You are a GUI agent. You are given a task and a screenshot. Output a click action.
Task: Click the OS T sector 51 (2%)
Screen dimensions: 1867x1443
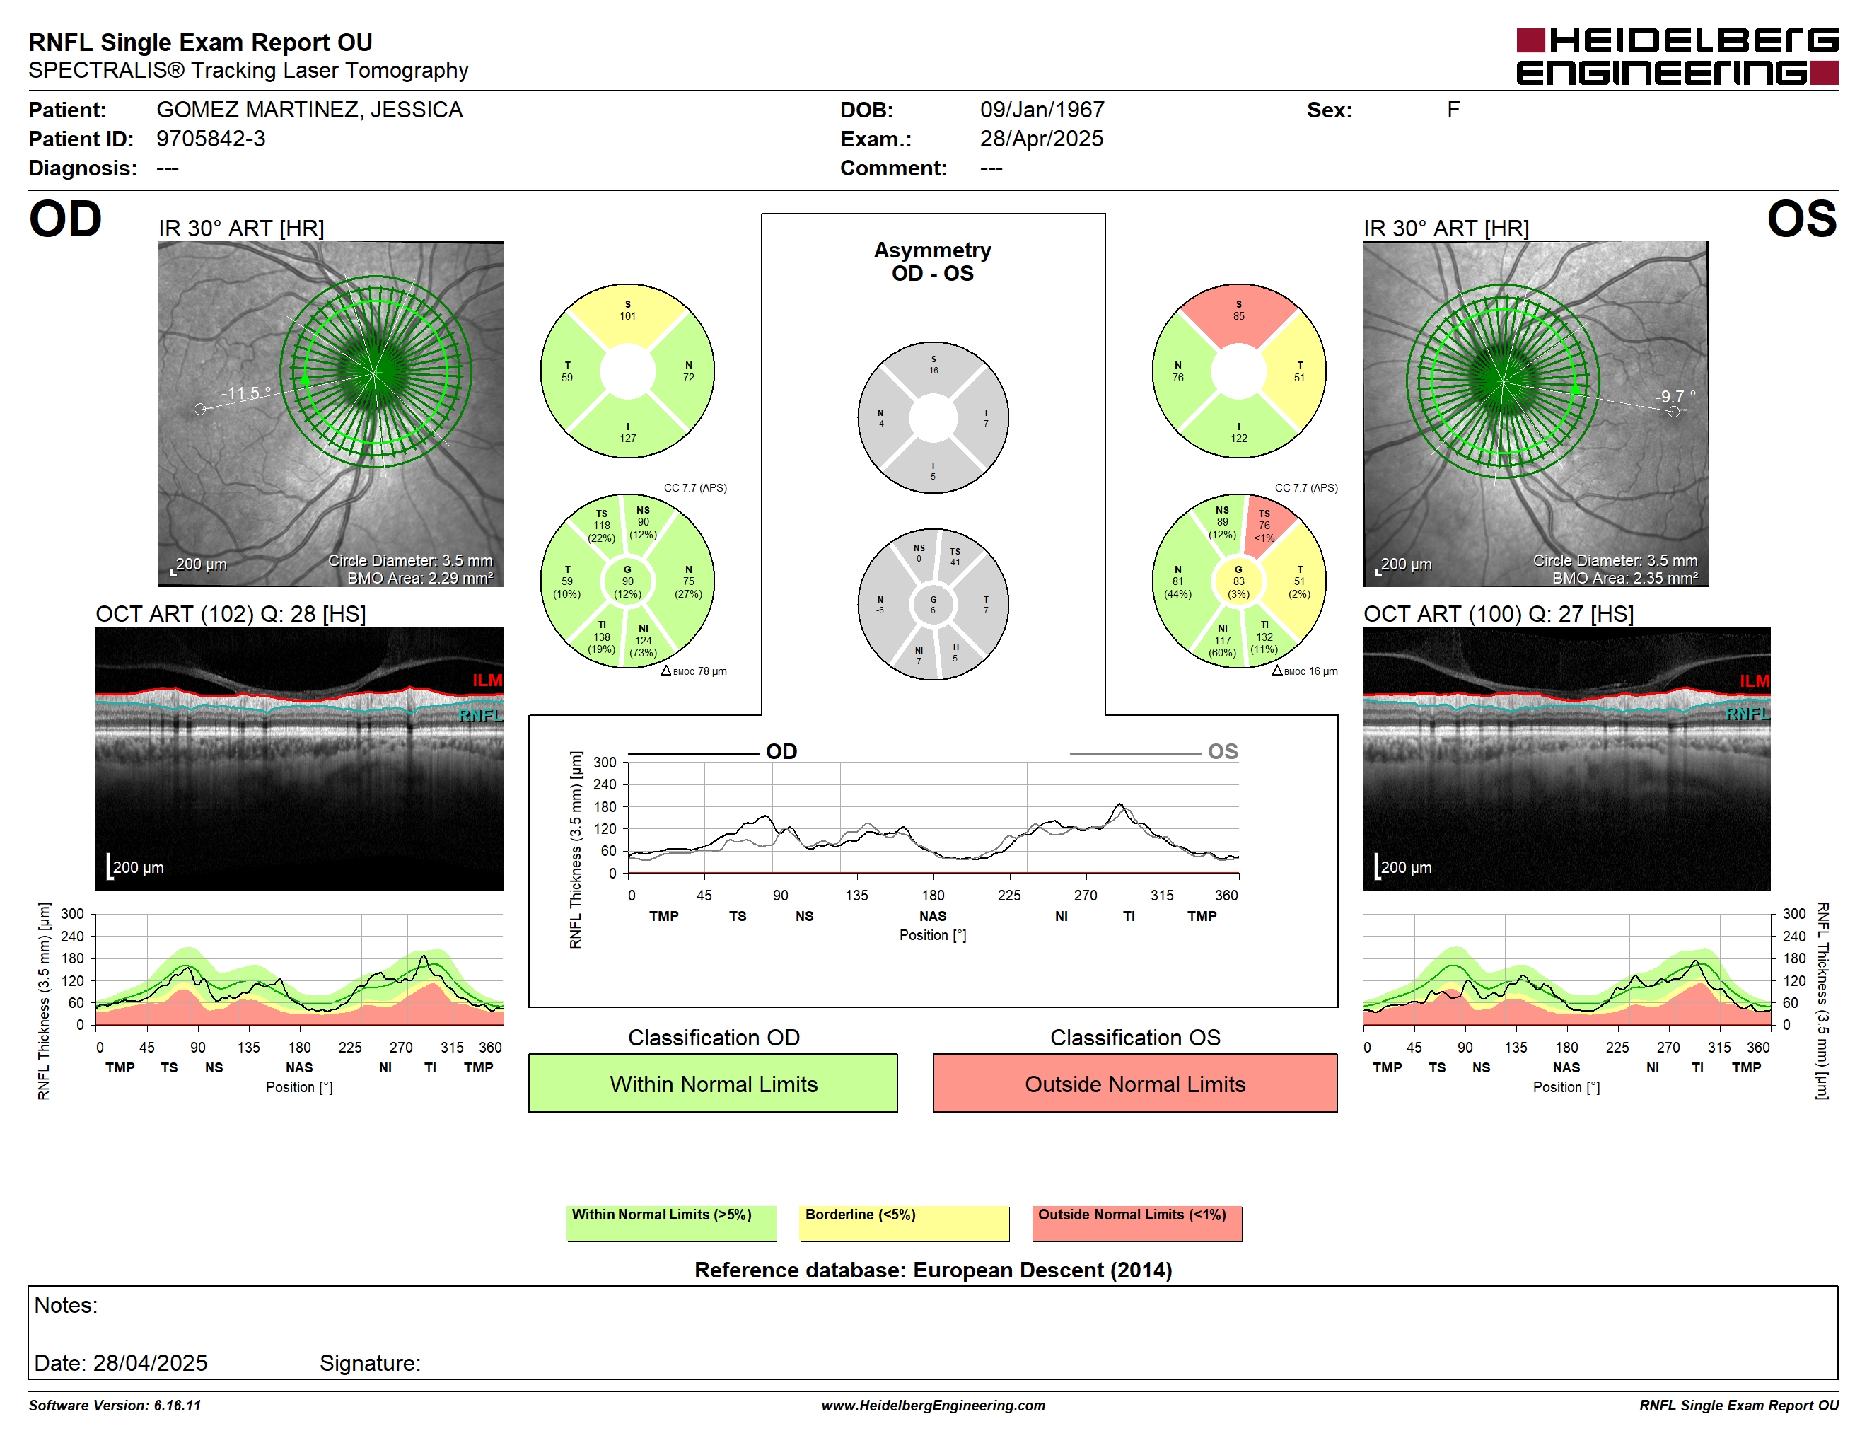point(1299,582)
